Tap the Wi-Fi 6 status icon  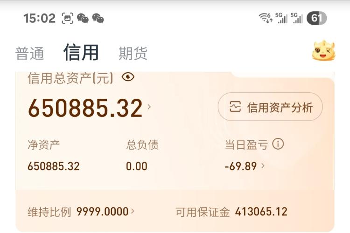(x=266, y=18)
